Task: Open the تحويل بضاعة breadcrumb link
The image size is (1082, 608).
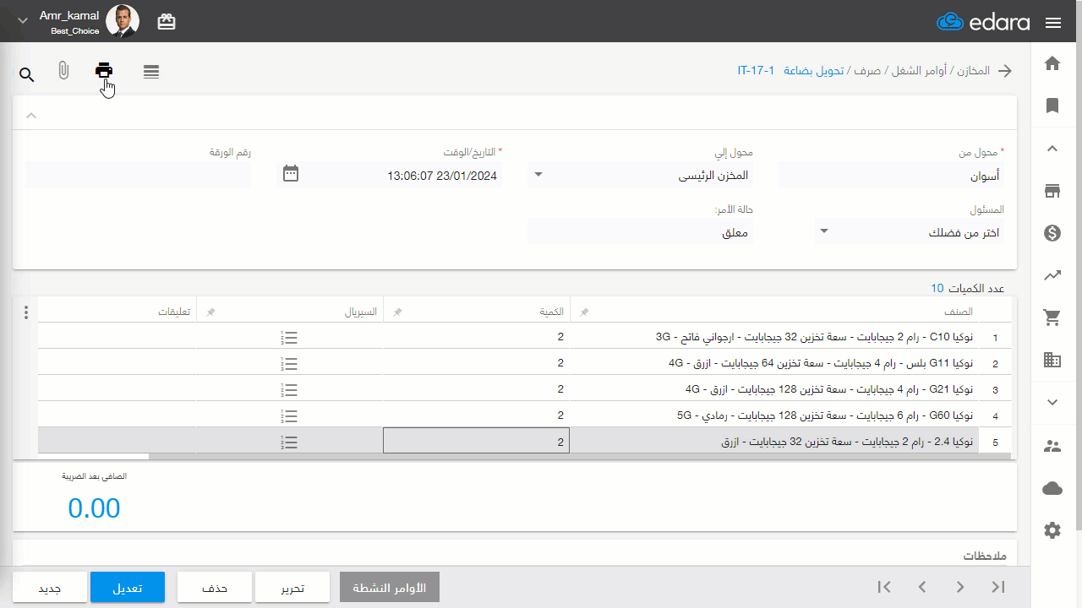Action: (814, 71)
